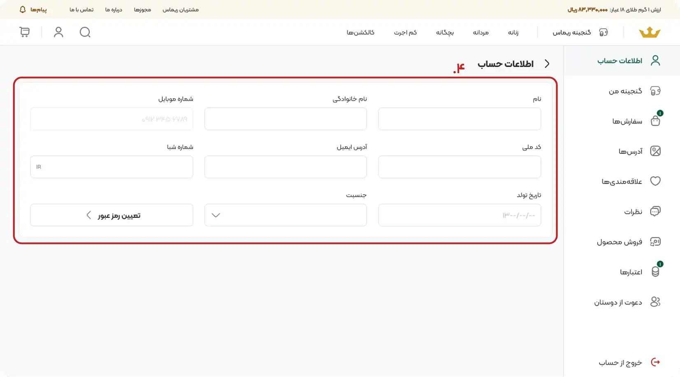Screen dimensions: 680x377
Task: Click the gold price text at top right
Action: (614, 9)
